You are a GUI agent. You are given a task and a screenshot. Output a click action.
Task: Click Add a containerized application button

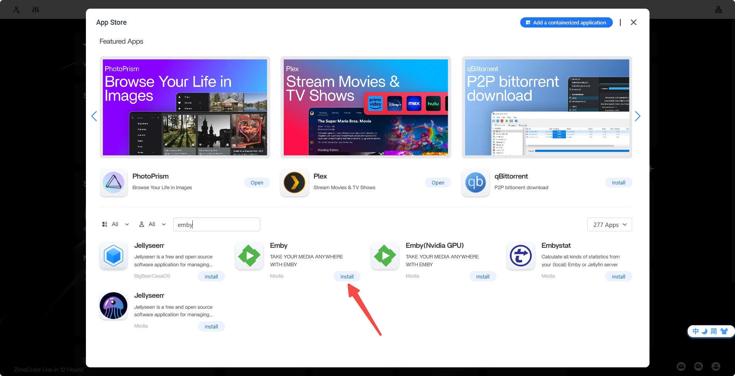pos(566,22)
